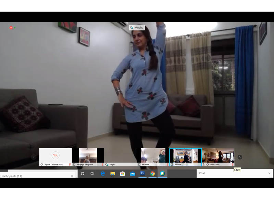Viewport: 274px width, 205px height.
Task: Click the red recording indicator icon
Action: point(11,28)
